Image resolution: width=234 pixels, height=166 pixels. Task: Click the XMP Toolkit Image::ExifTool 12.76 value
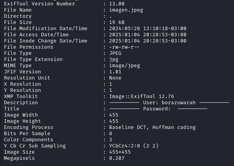point(142,97)
